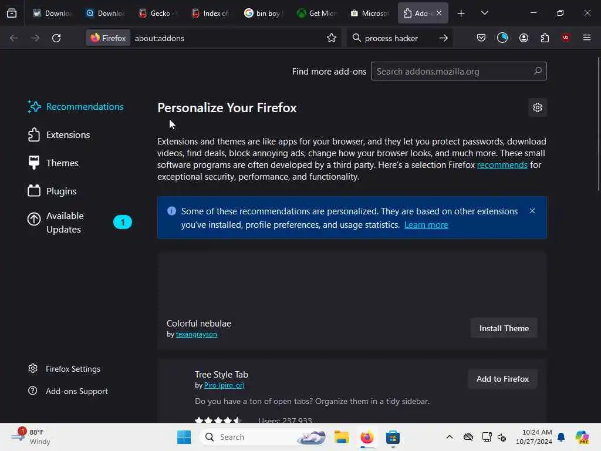This screenshot has height=451, width=601.
Task: Open a new tab
Action: coord(461,14)
